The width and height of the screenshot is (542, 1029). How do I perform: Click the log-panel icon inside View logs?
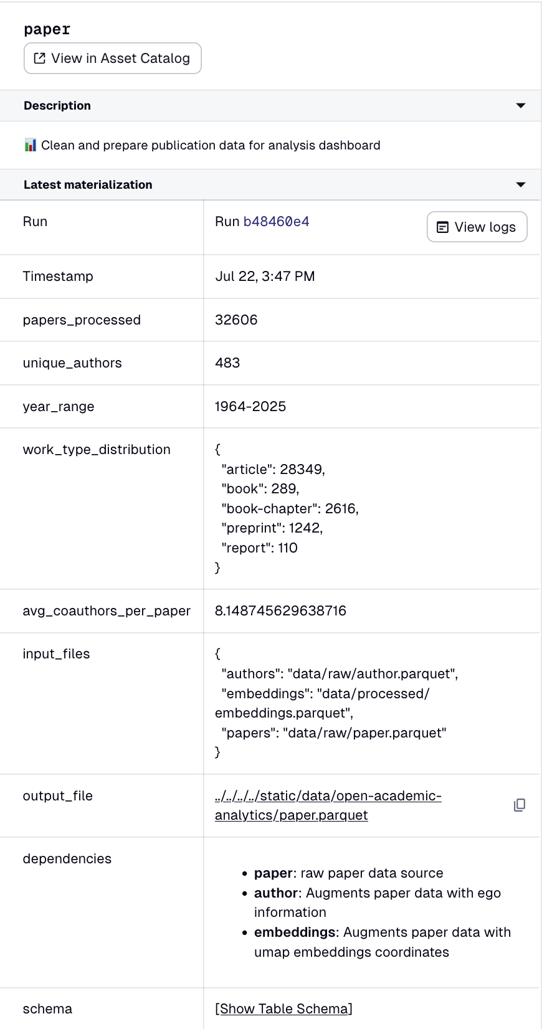[x=442, y=227]
